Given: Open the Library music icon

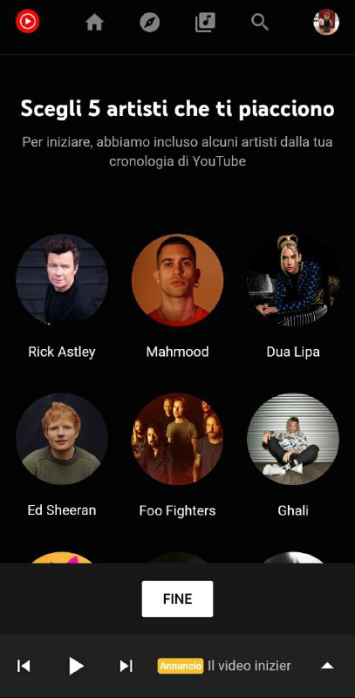Looking at the screenshot, I should point(205,22).
